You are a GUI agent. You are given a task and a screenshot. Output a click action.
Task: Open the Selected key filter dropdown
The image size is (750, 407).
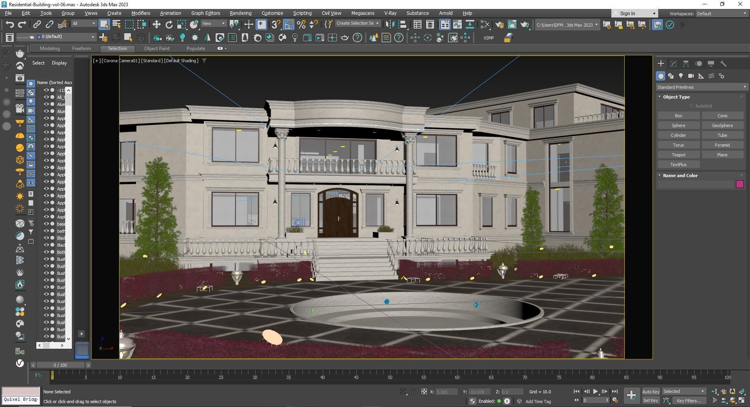coord(684,391)
